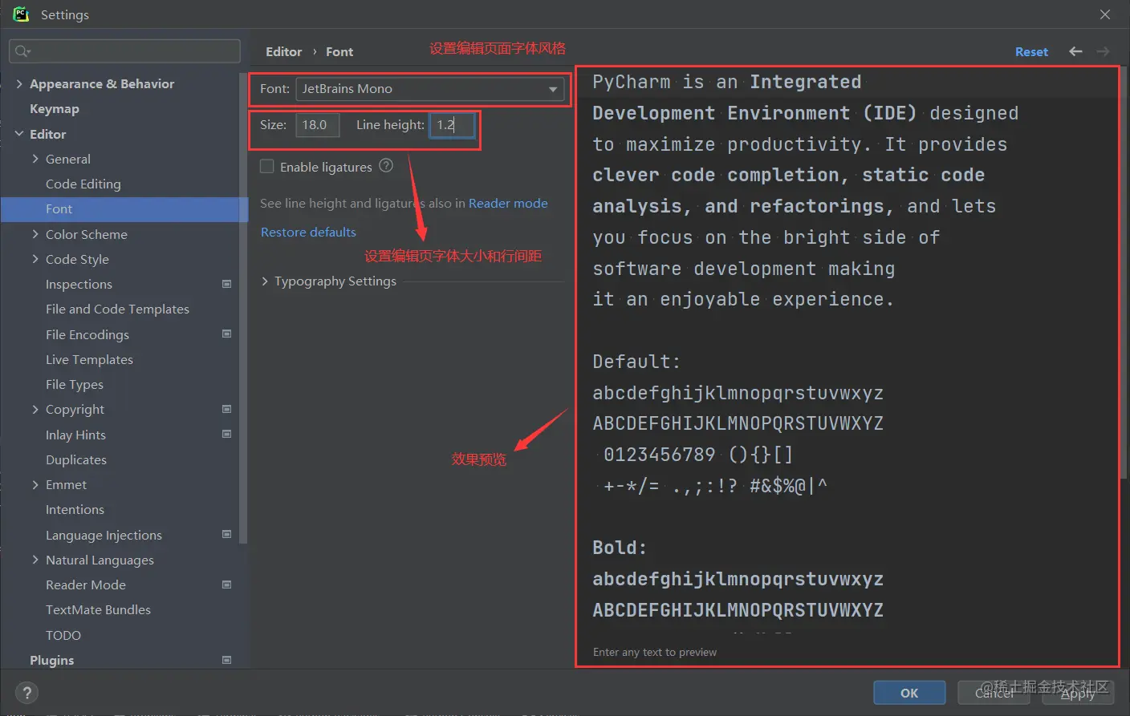
Task: Open the Font dropdown showing JetBrains Mono
Action: pos(429,89)
